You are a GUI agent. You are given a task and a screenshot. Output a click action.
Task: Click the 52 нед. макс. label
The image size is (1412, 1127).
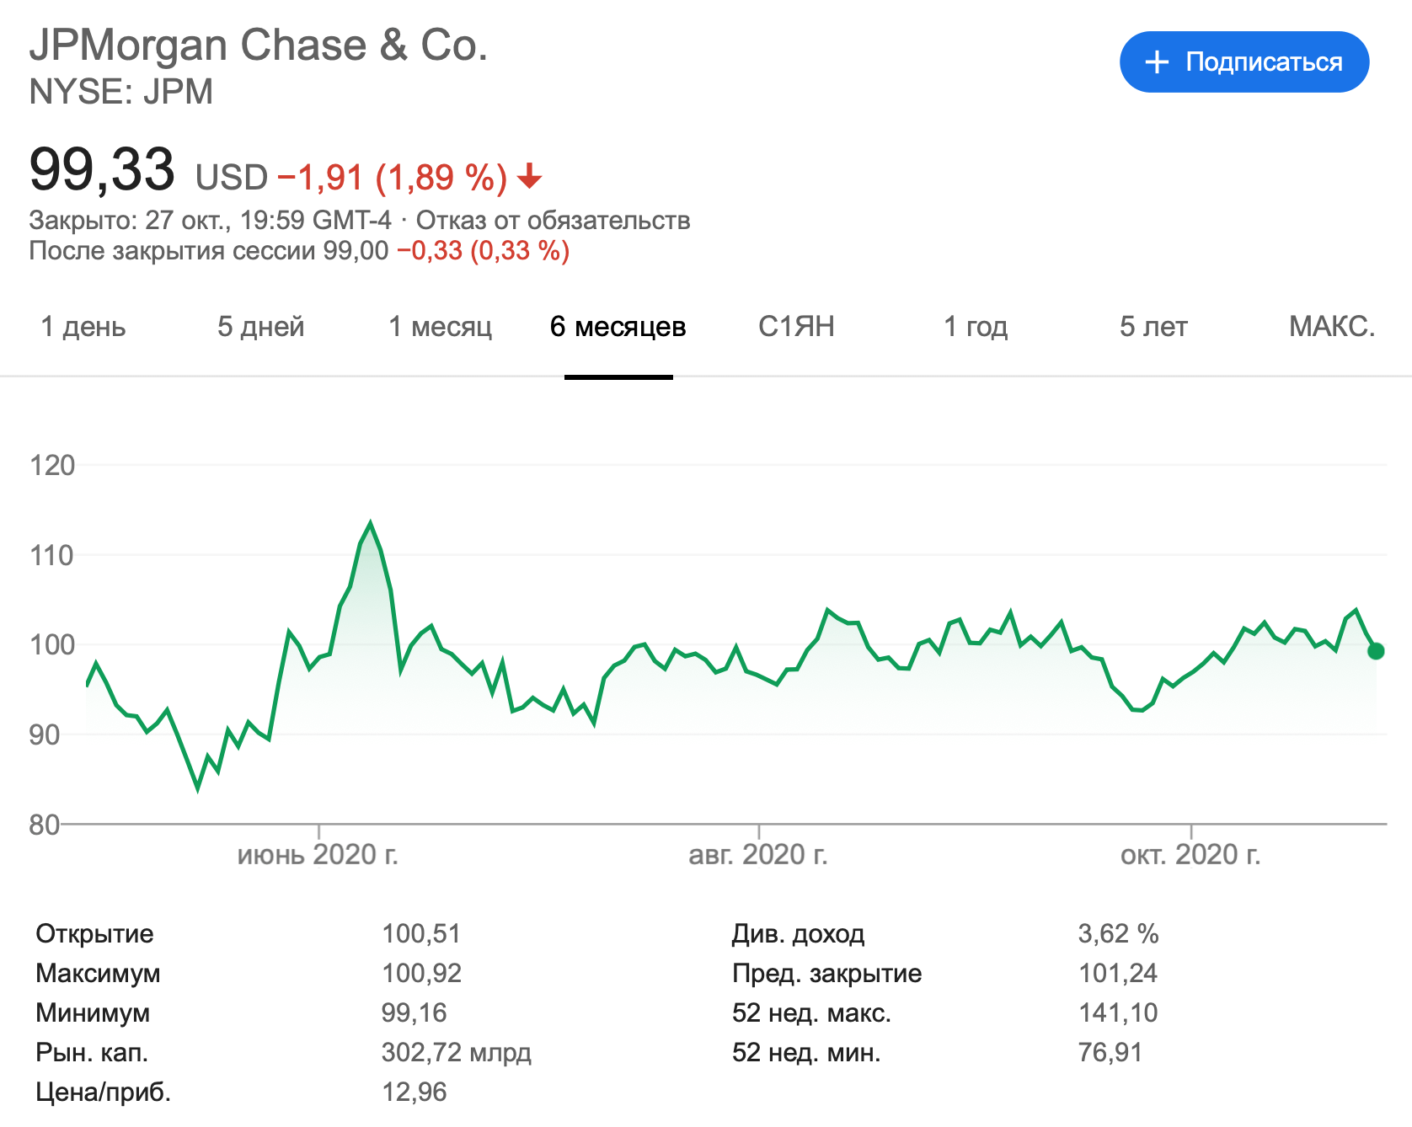coord(812,1012)
